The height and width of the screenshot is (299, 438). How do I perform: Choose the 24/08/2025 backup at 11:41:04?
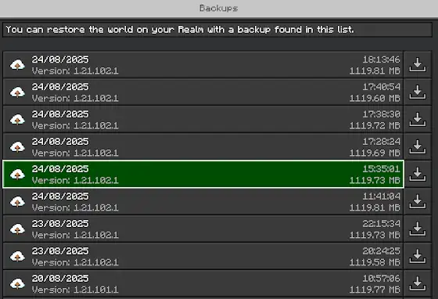pyautogui.click(x=203, y=201)
